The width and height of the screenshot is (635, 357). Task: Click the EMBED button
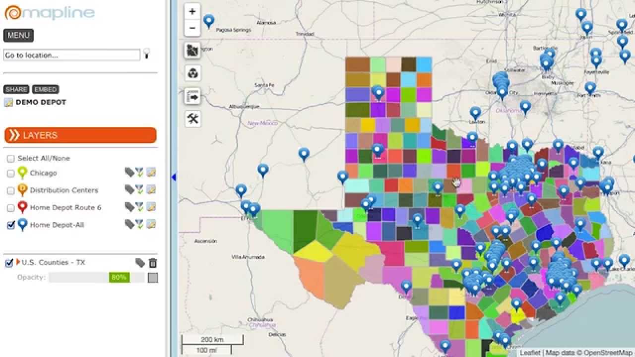45,90
